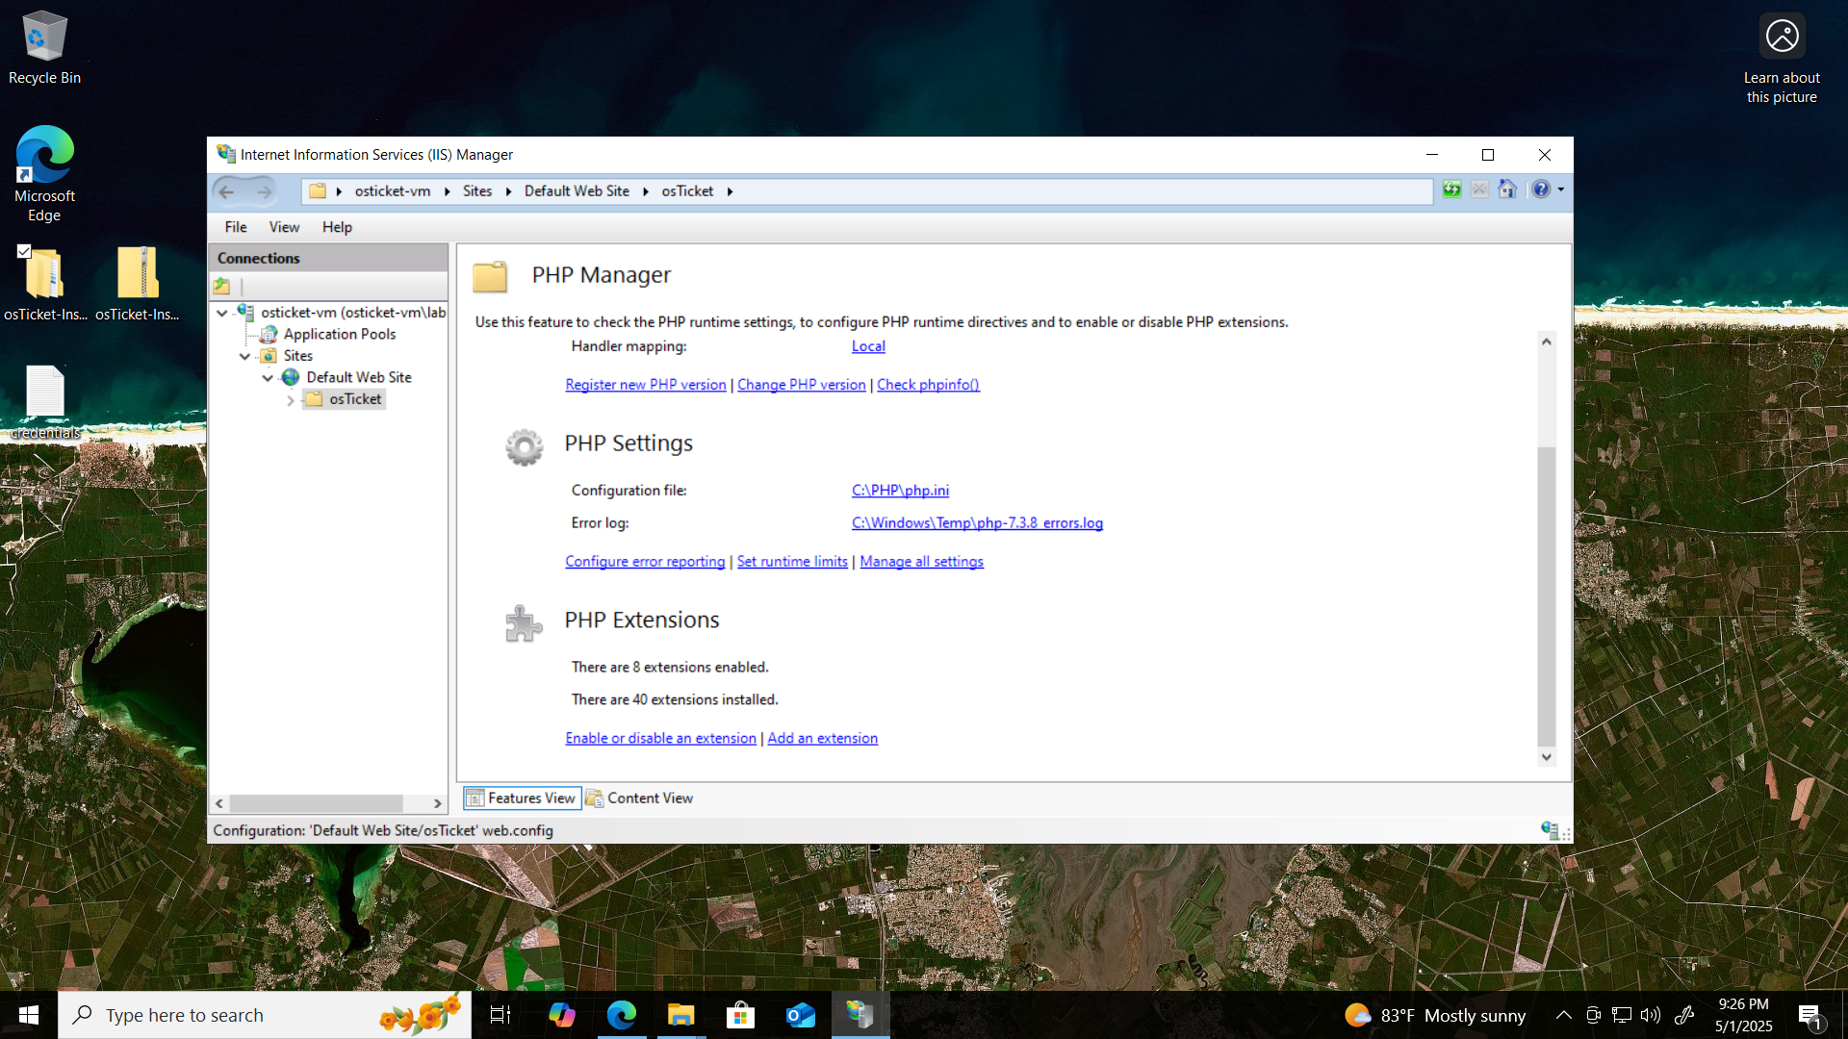Click the green Refresh page icon
This screenshot has height=1039, width=1848.
[x=1451, y=190]
